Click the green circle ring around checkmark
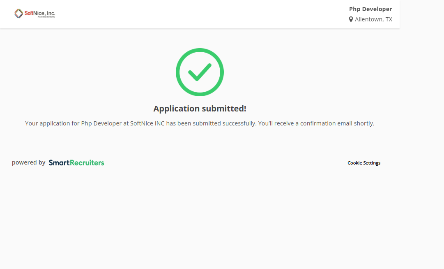This screenshot has height=269, width=444. pos(179,72)
